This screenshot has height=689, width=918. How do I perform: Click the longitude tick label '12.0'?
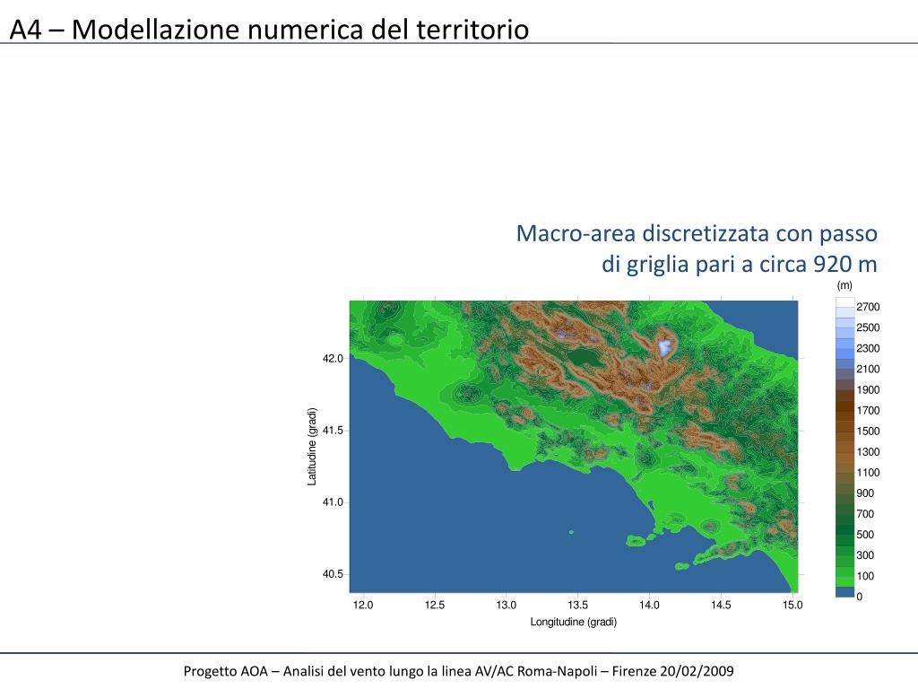pyautogui.click(x=363, y=606)
